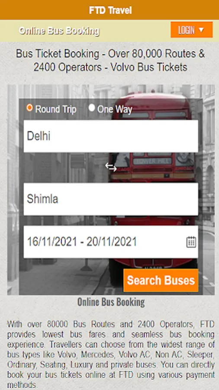Click the Online Bus Booking subheading below the form

click(111, 302)
